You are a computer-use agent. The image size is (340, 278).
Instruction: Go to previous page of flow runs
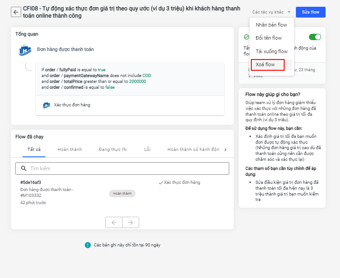point(114,223)
